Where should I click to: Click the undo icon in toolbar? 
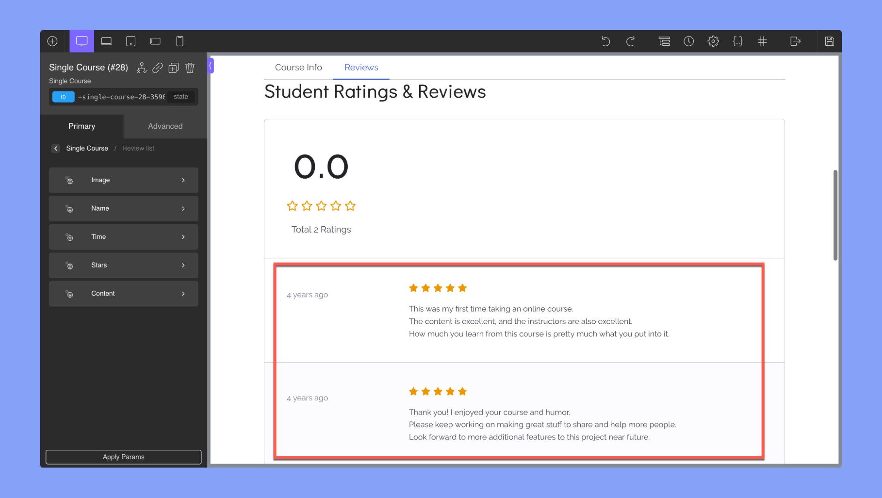(x=605, y=40)
